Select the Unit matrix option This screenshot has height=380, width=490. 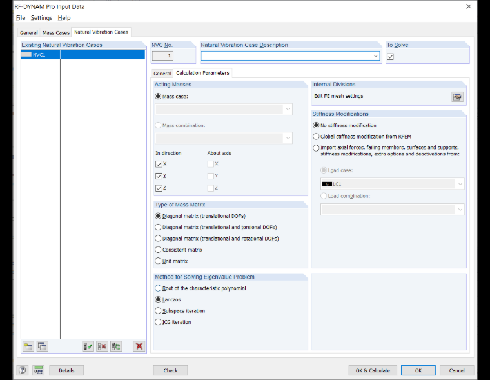coord(158,261)
